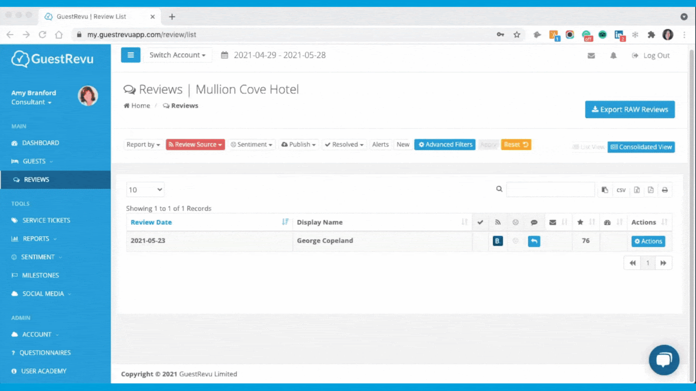Image resolution: width=696 pixels, height=391 pixels.
Task: Go to previous page of results
Action: tap(632, 263)
